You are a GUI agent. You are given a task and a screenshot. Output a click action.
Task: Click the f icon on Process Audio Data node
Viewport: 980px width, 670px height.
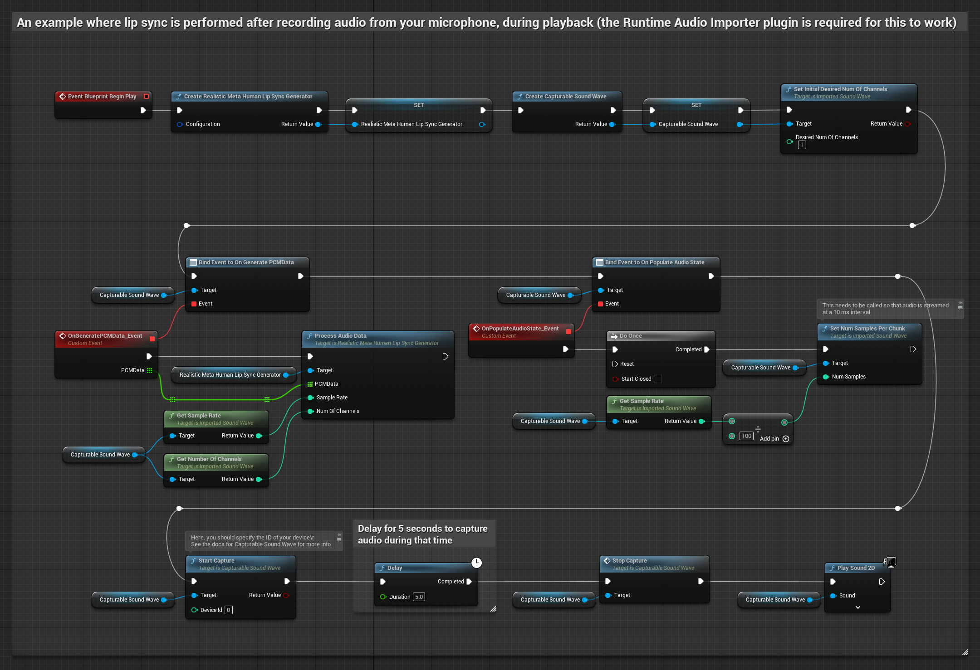pos(310,336)
